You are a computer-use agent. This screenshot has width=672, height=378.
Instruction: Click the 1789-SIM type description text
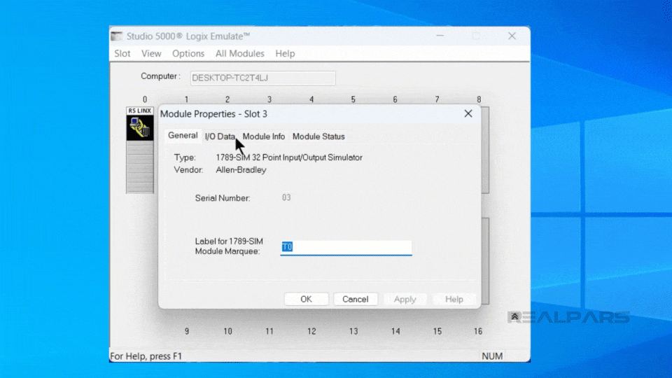point(289,157)
